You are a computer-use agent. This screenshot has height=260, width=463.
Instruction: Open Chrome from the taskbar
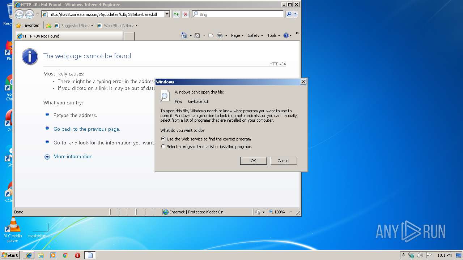coord(65,255)
